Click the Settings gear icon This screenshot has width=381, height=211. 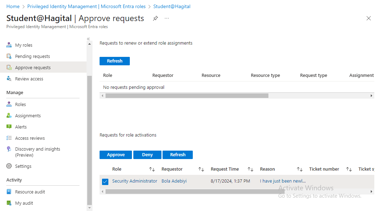pyautogui.click(x=9, y=166)
